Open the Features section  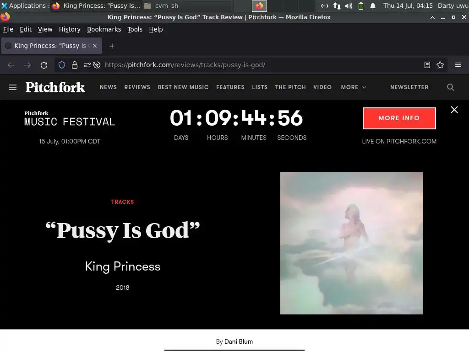click(x=230, y=87)
